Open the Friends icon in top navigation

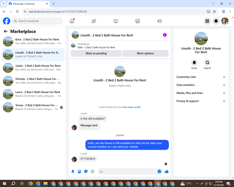94,21
